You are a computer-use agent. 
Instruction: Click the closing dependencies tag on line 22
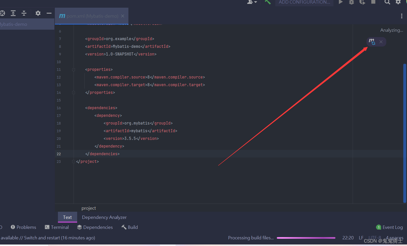(103, 154)
